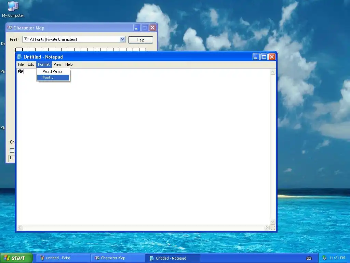Click Notepad vertical scrollbar up arrow
350x263 pixels.
[x=272, y=72]
